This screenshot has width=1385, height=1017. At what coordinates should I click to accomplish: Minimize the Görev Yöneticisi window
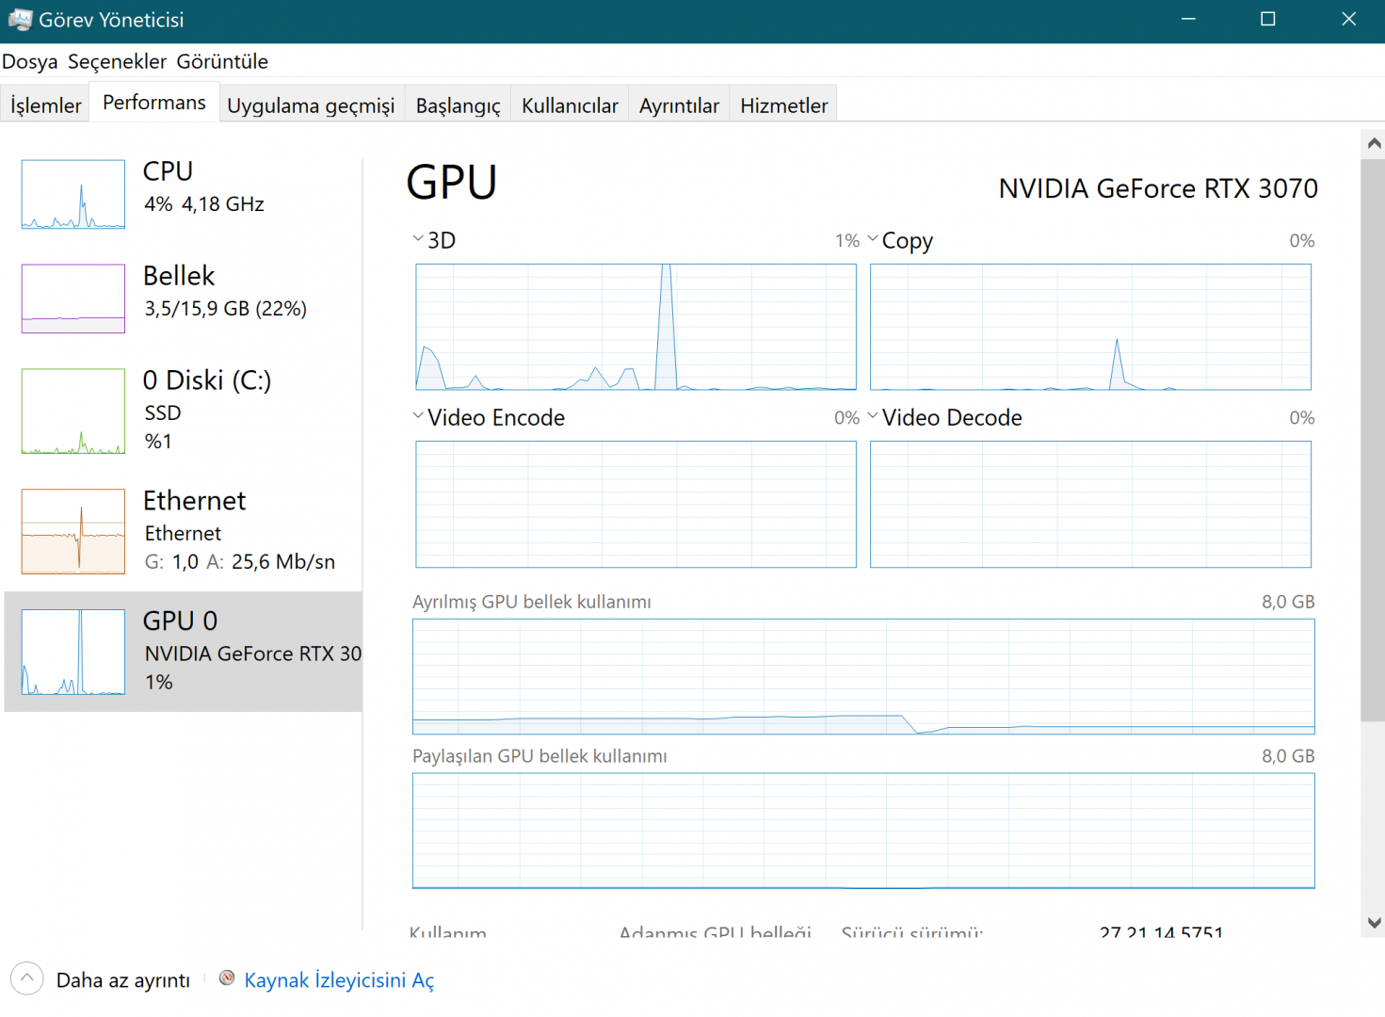1188,20
